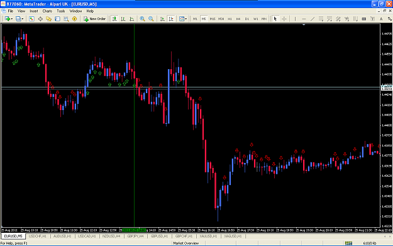Open the File menu

coord(10,11)
